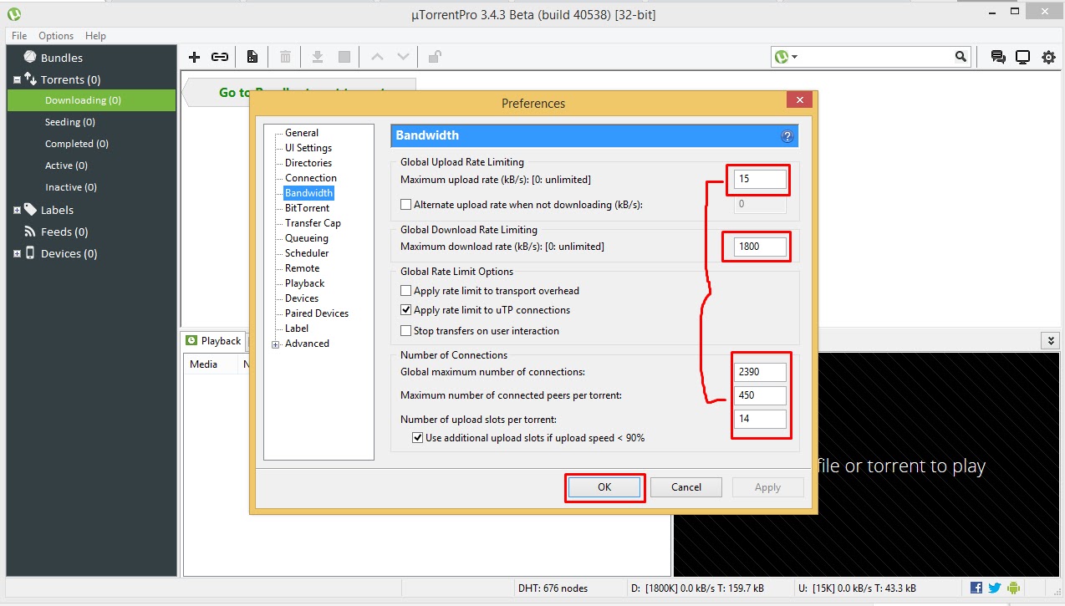1065x606 pixels.
Task: Click the remote monitor toolbar icon
Action: 1022,57
